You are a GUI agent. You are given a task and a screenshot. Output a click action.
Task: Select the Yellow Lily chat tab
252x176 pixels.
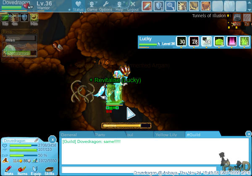[x=166, y=135]
